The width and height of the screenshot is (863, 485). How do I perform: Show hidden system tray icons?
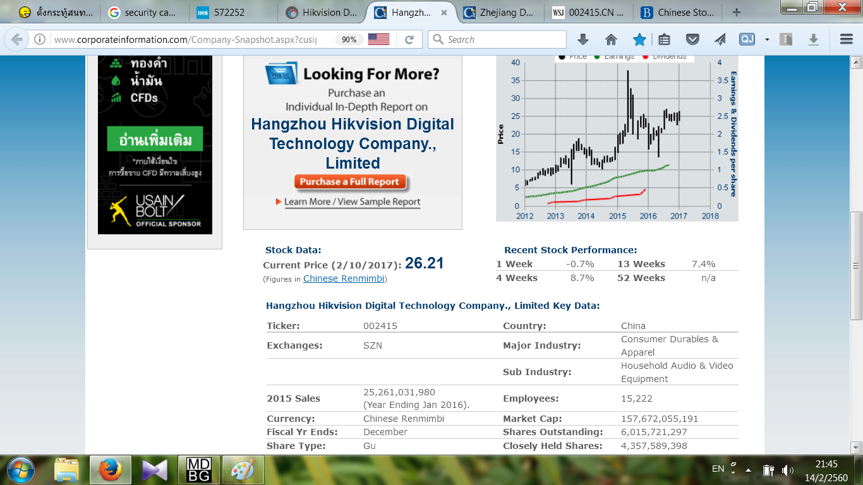pos(748,470)
